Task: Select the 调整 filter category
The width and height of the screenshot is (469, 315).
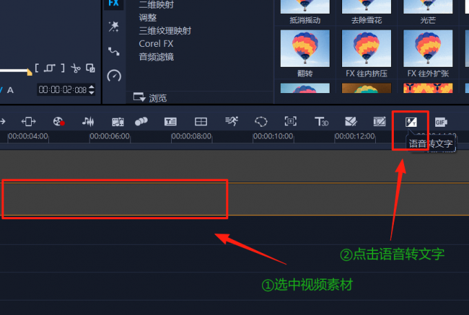Action: click(148, 17)
